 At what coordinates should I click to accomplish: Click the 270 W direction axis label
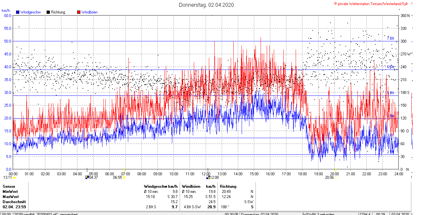[405, 54]
